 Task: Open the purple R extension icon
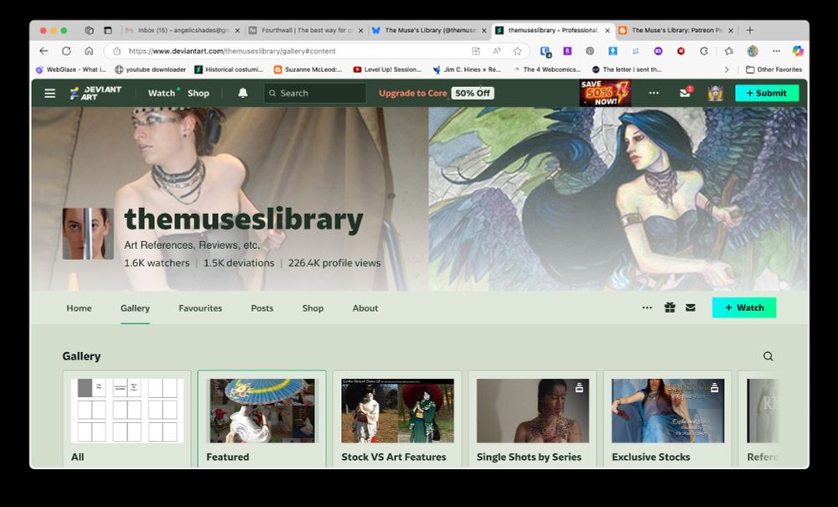[x=567, y=51]
